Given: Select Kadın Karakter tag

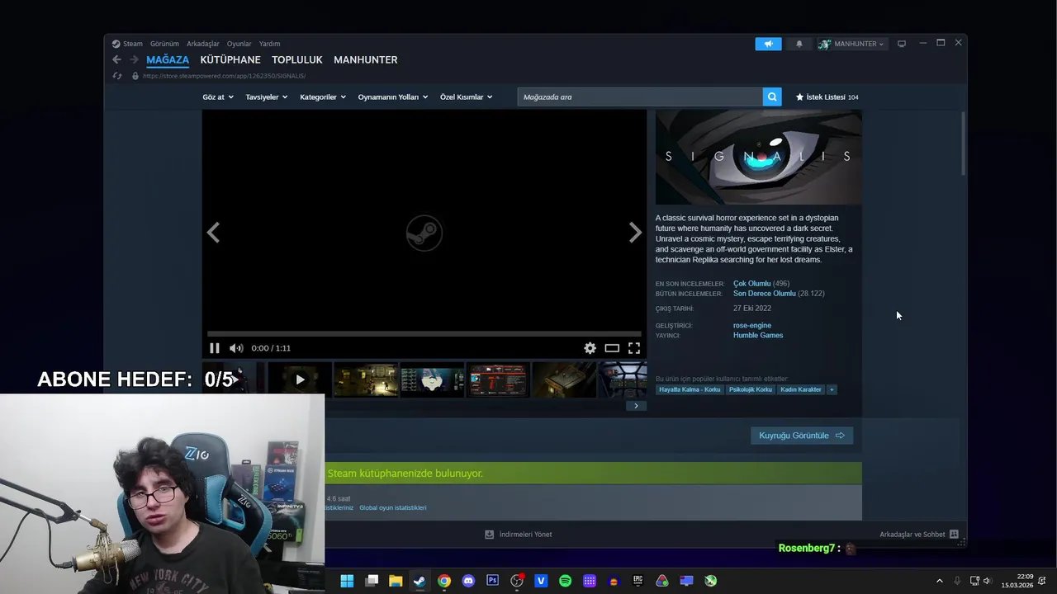Looking at the screenshot, I should 801,389.
